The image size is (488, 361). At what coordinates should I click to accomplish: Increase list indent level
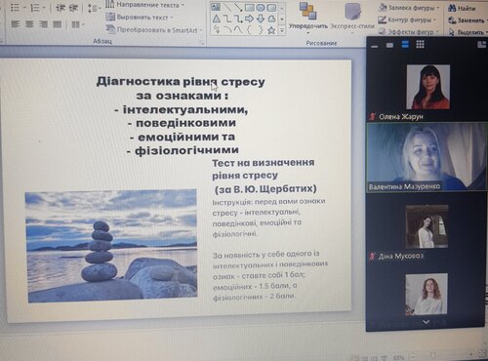(x=73, y=8)
